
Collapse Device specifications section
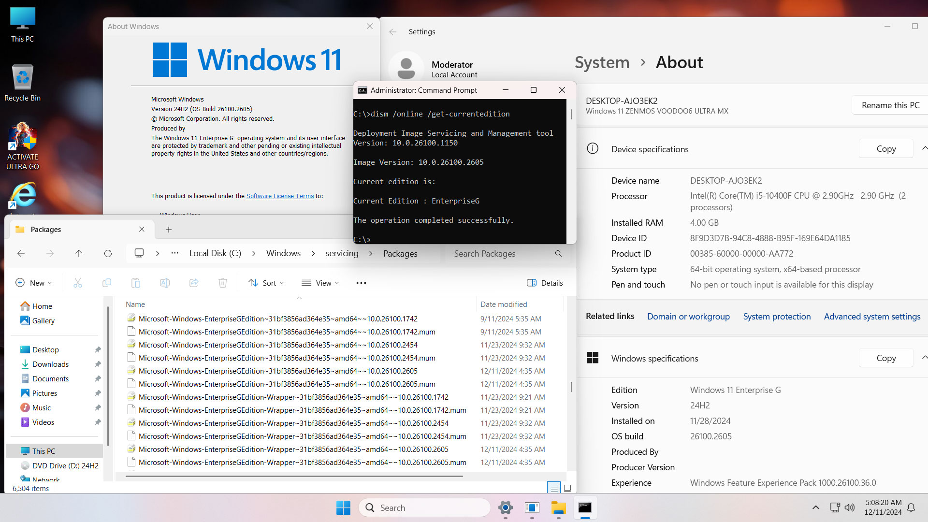[924, 148]
